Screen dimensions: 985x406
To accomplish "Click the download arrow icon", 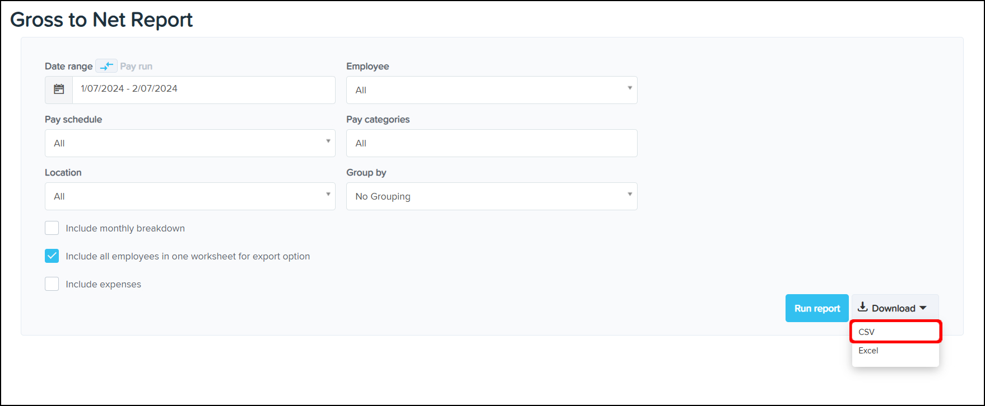I will click(863, 308).
